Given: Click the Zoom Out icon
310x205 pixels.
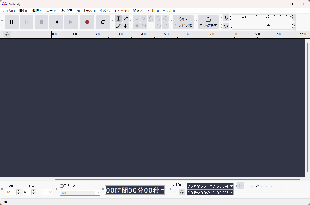Looking at the screenshot, I should tap(144, 18).
